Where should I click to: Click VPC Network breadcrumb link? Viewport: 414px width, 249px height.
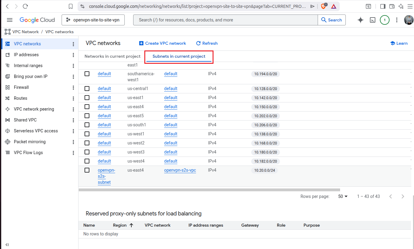pyautogui.click(x=26, y=32)
